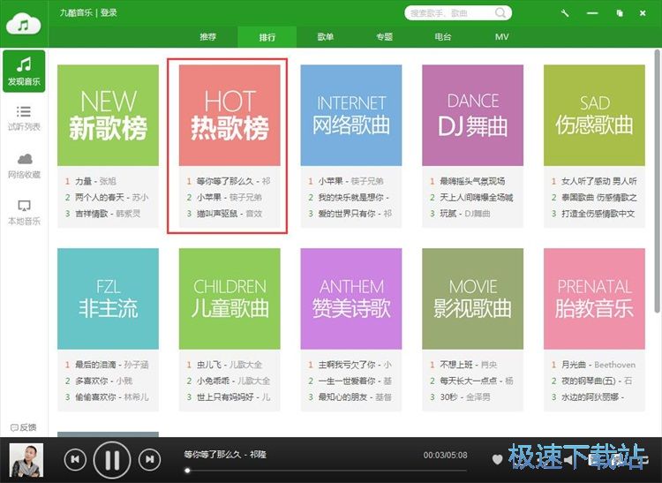662x483 pixels.
Task: Click the search magnifier icon
Action: pos(501,13)
